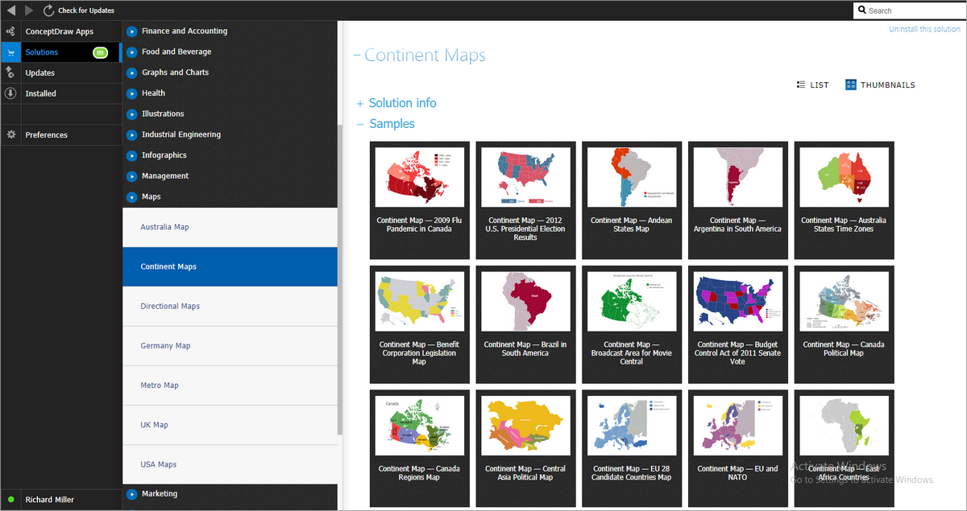Click the back navigation arrow
Viewport: 967px width, 511px height.
(x=10, y=10)
